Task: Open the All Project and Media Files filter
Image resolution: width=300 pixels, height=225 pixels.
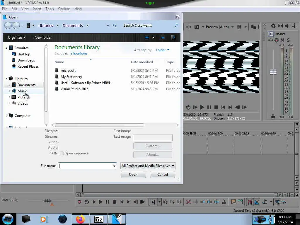Action: click(x=148, y=166)
